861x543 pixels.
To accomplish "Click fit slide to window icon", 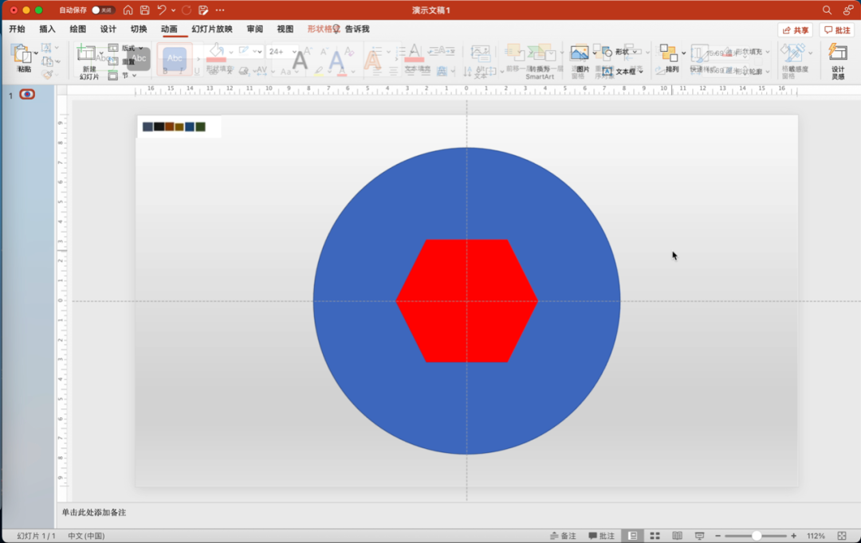I will (x=841, y=536).
